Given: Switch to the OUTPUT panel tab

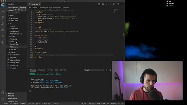Looking at the screenshot, I should pos(50,70).
